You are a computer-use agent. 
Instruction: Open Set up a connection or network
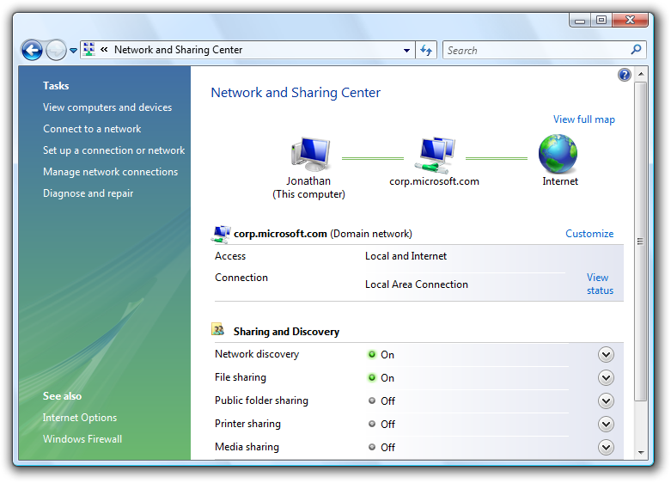pos(113,150)
